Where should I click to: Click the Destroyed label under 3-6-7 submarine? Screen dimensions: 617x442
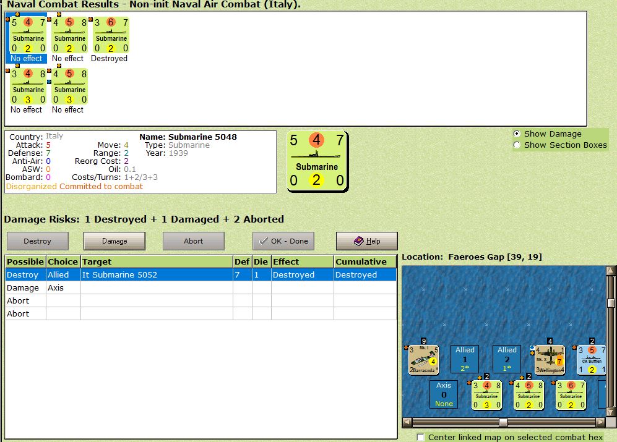click(x=109, y=59)
